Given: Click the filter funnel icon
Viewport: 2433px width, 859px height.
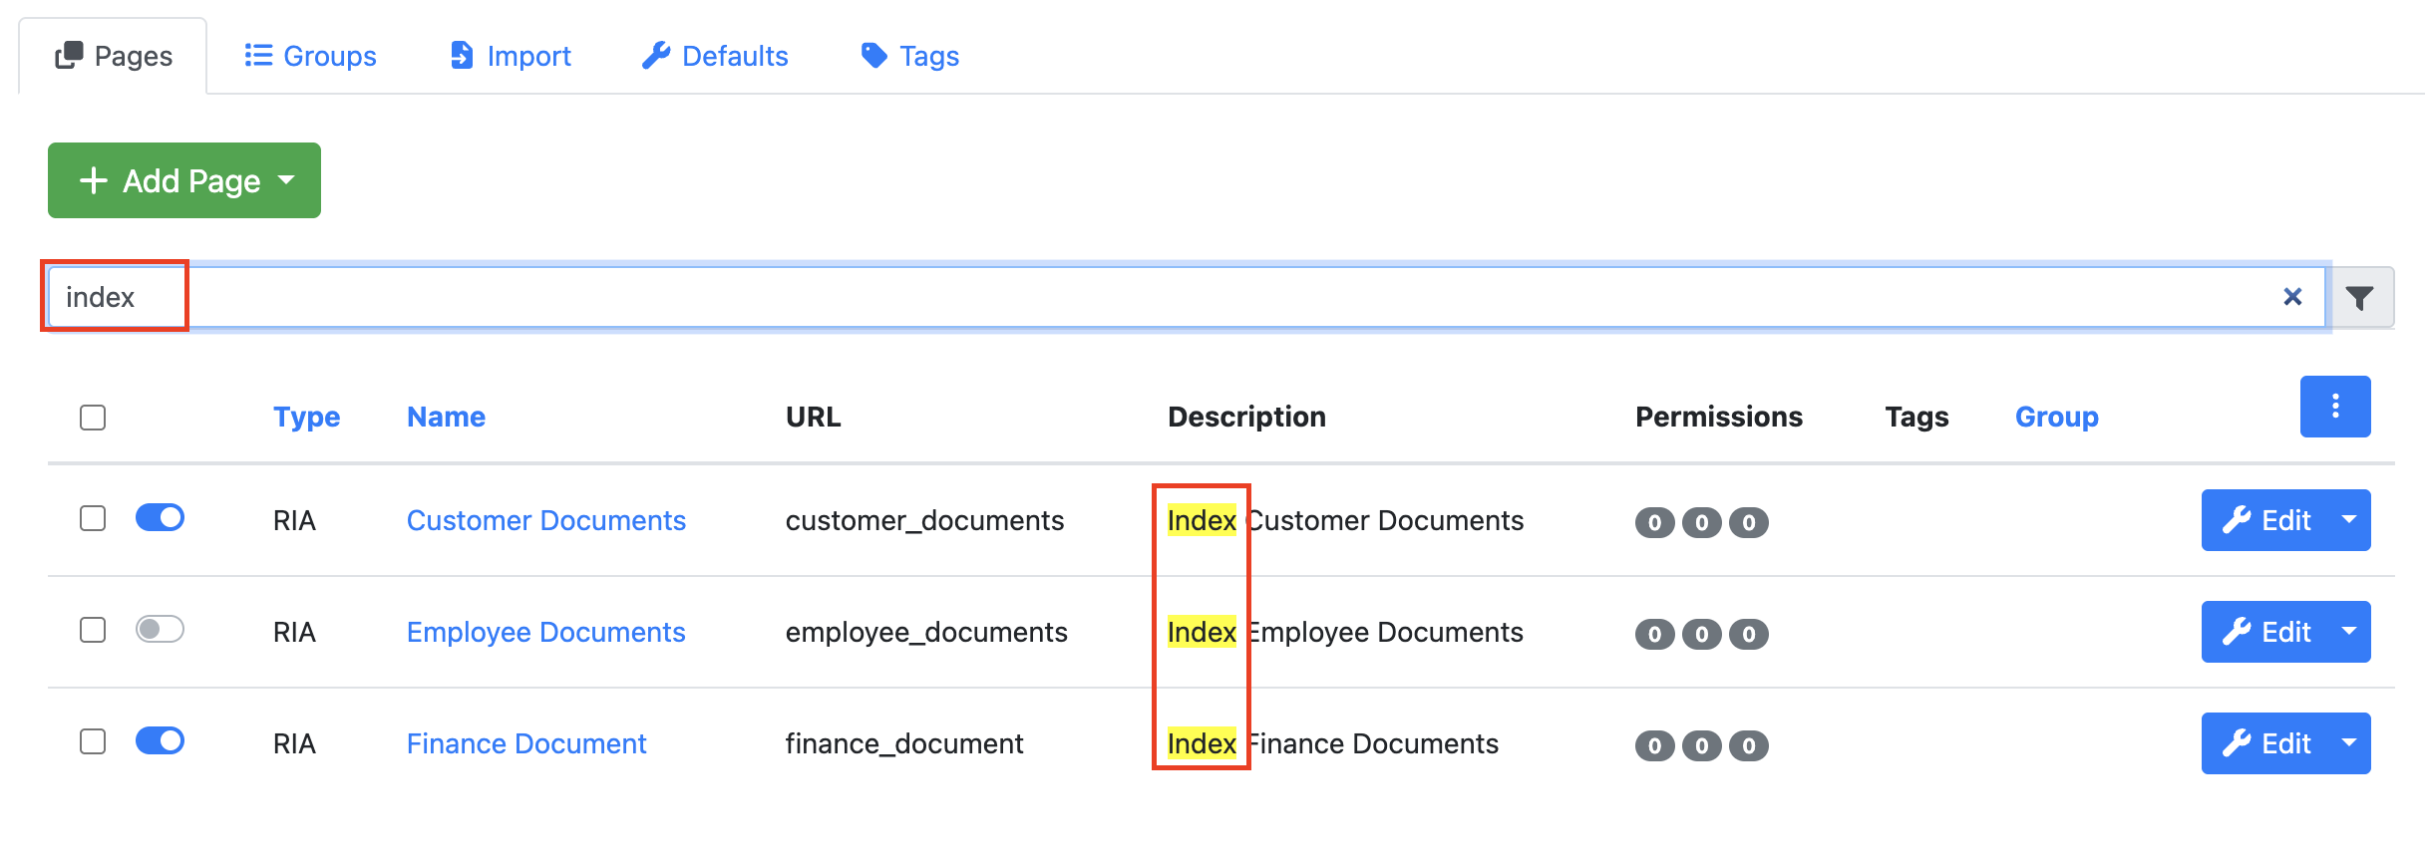Looking at the screenshot, I should tap(2359, 297).
